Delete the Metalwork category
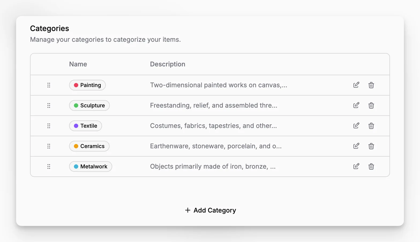Viewport: 420px width, 242px height. point(371,167)
